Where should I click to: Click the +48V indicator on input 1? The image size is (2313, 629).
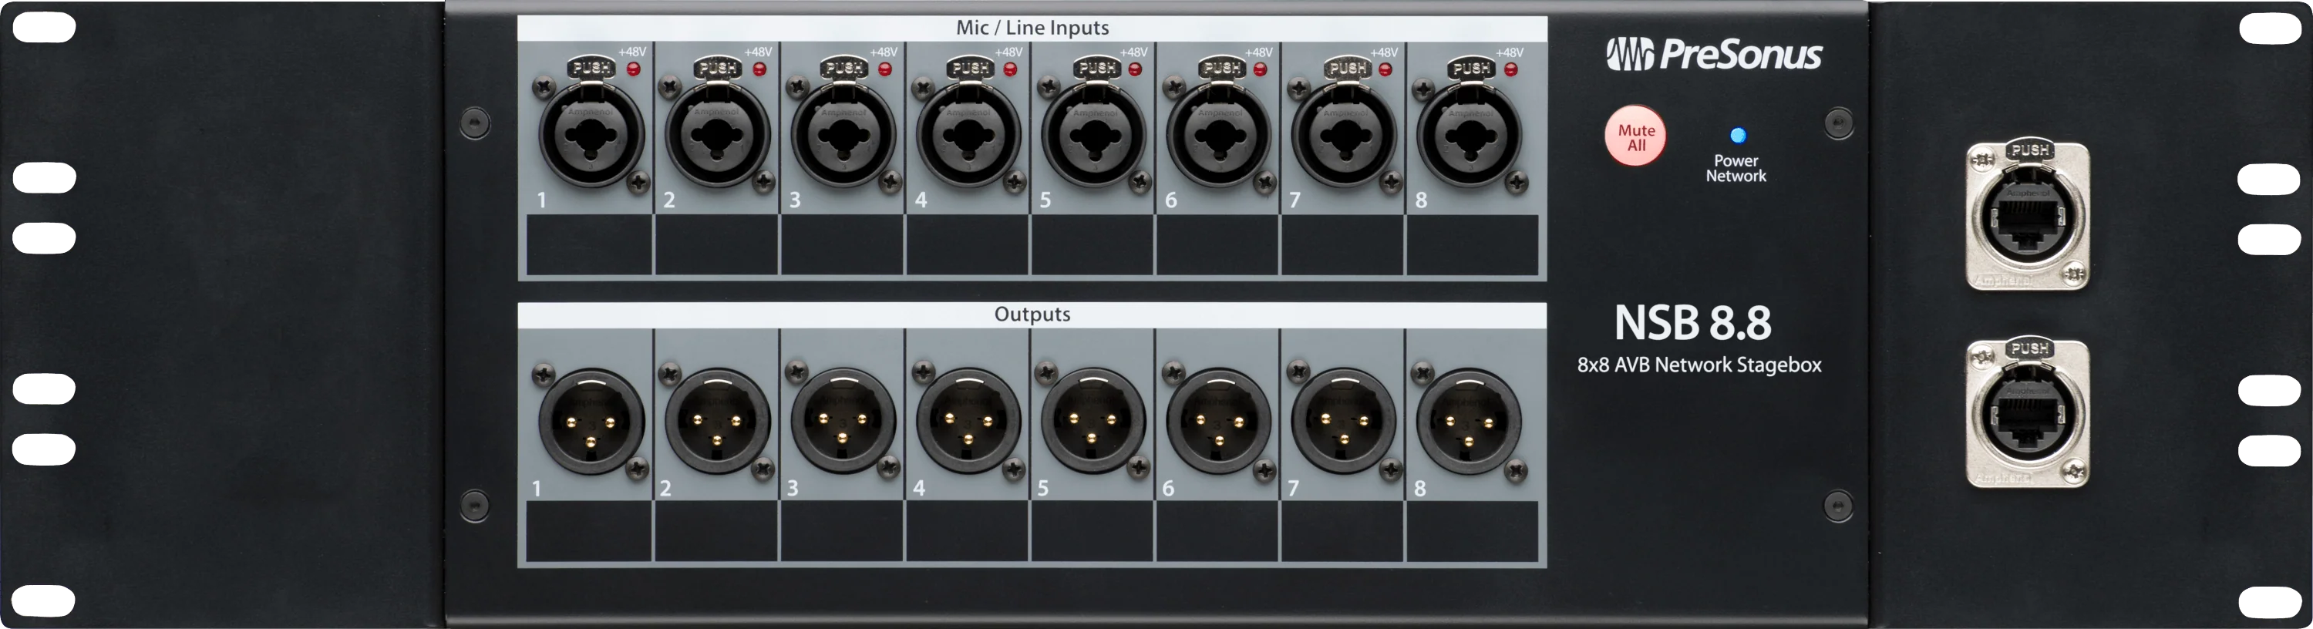(634, 69)
